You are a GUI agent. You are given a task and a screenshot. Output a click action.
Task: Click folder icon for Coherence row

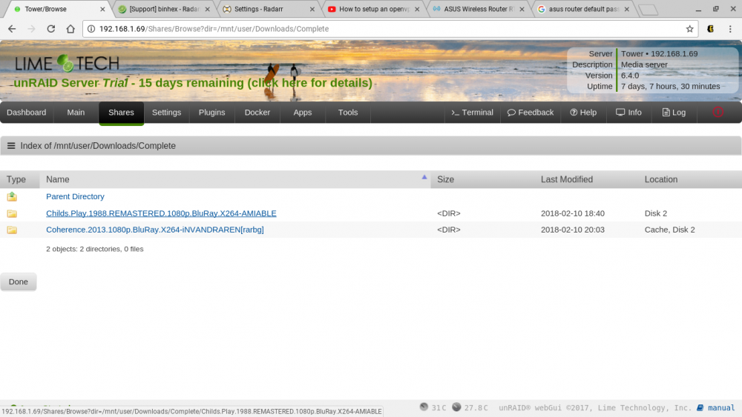tap(12, 230)
